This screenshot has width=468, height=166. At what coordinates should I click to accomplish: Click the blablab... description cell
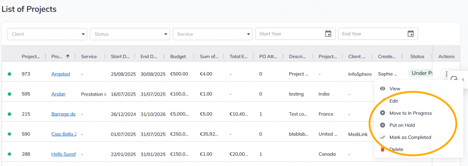[x=299, y=134]
